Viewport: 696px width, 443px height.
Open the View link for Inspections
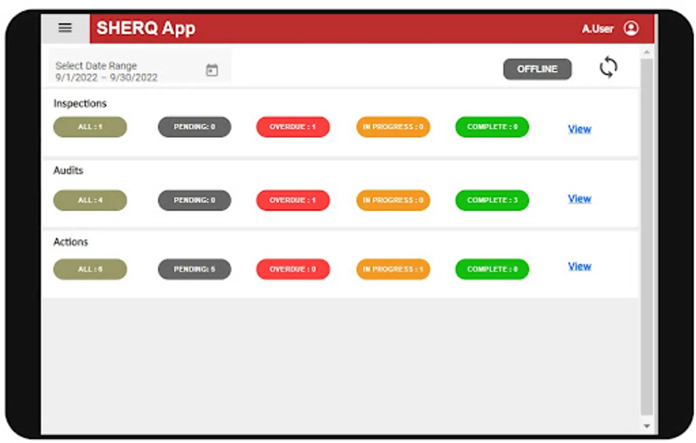tap(579, 129)
